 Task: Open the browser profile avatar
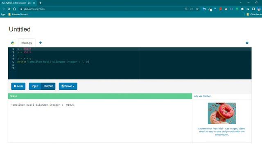tap(259, 9)
